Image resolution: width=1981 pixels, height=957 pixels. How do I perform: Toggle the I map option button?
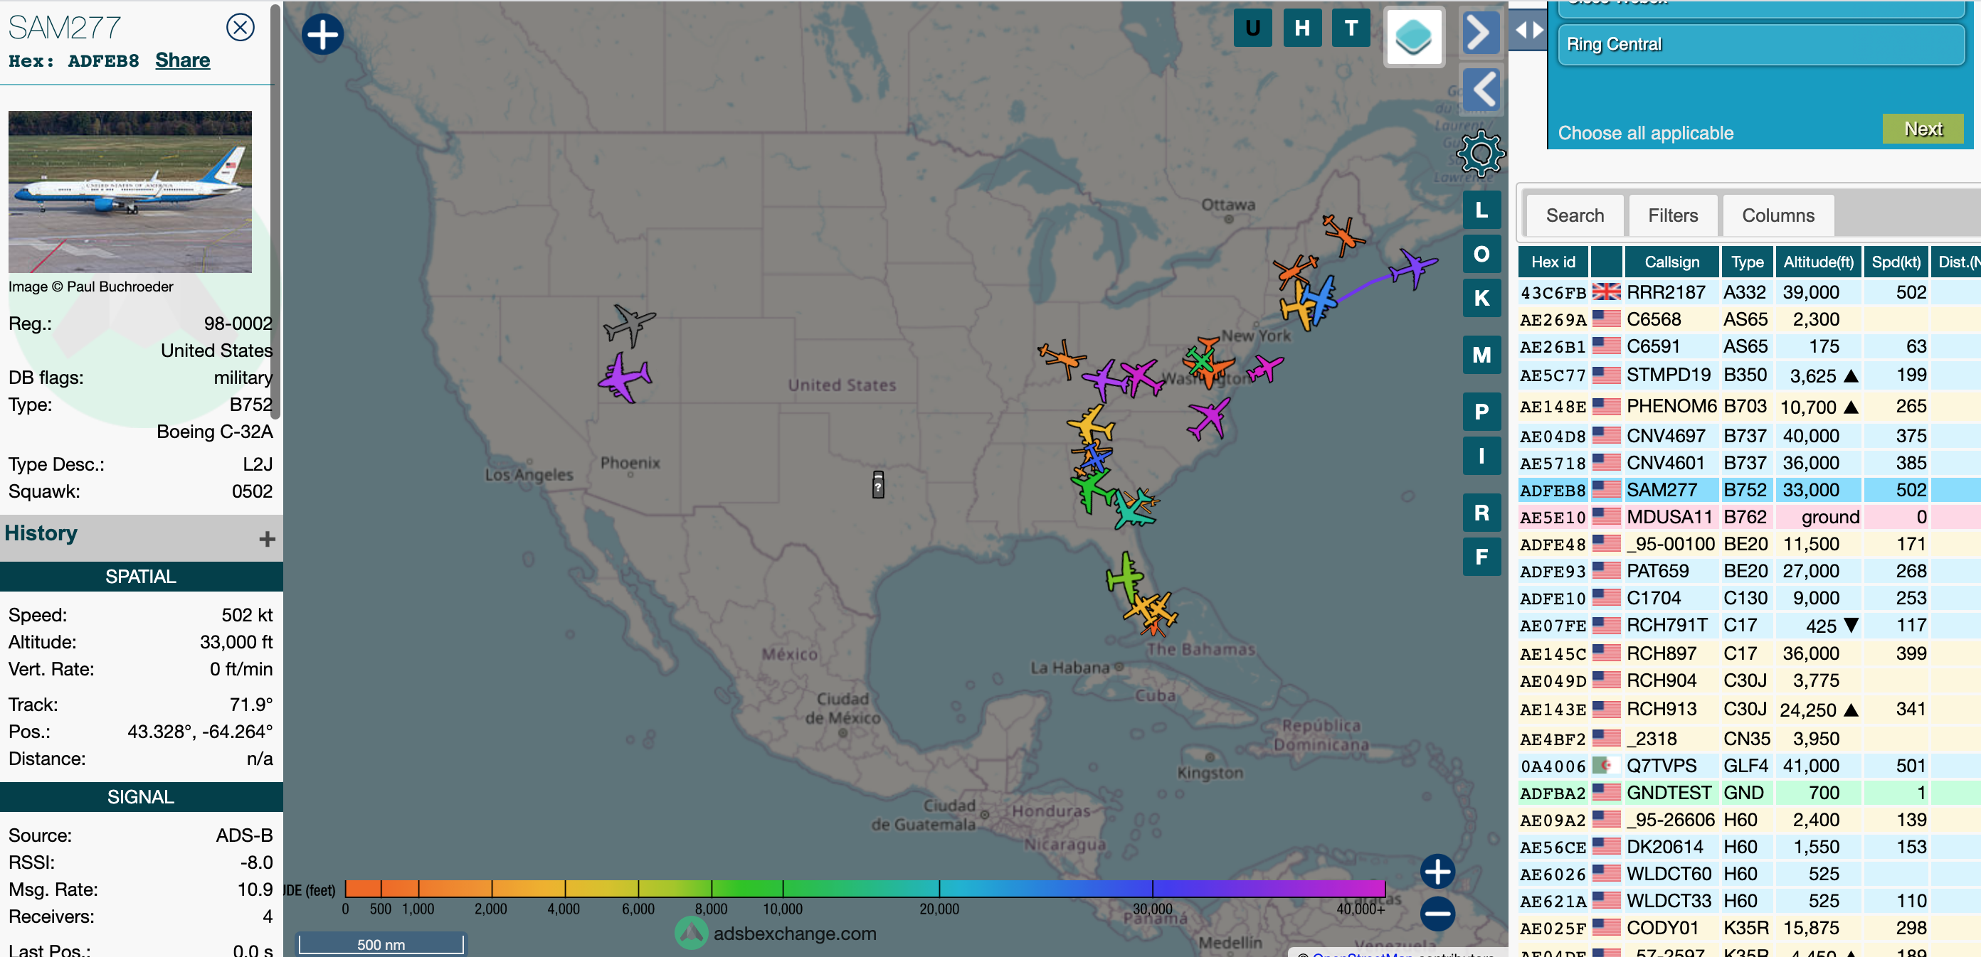(x=1481, y=456)
